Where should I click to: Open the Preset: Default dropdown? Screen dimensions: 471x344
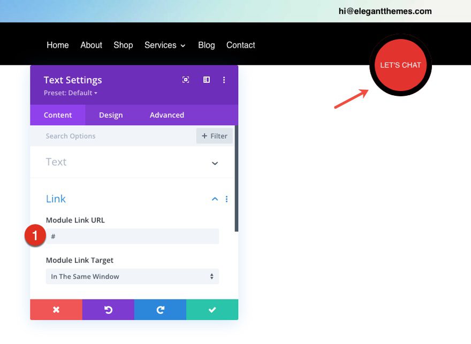71,93
